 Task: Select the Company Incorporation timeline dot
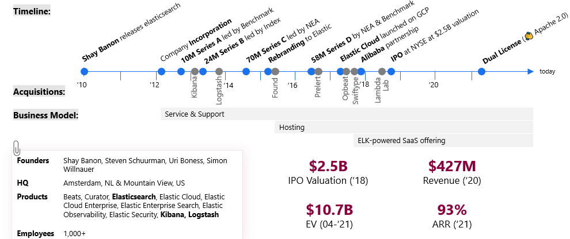[161, 72]
